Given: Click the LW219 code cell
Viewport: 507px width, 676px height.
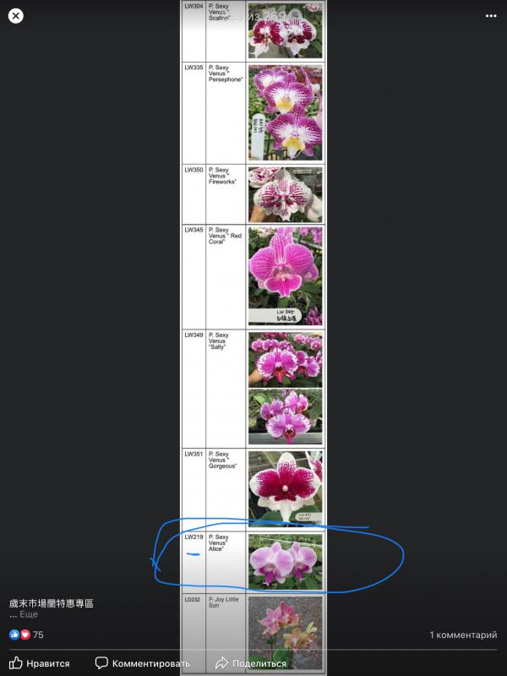Looking at the screenshot, I should tap(194, 562).
